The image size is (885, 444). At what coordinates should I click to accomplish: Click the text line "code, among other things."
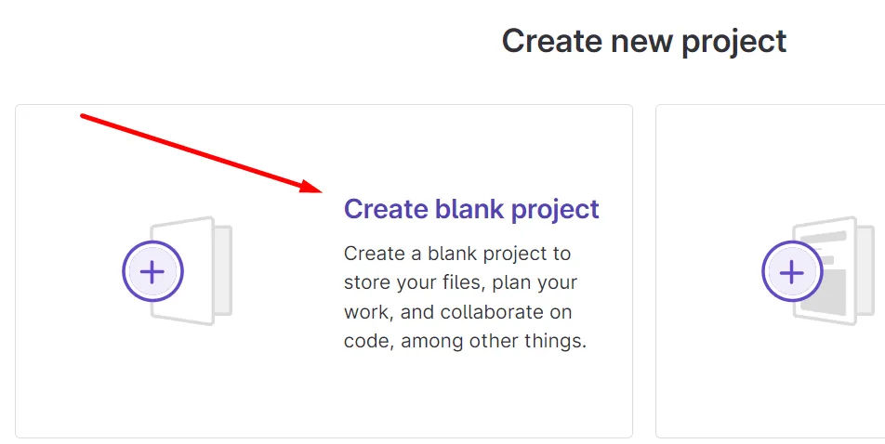pyautogui.click(x=465, y=341)
